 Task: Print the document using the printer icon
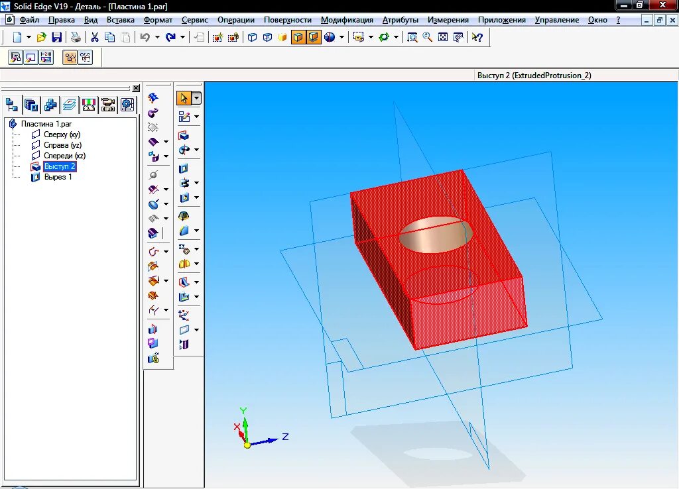click(76, 37)
